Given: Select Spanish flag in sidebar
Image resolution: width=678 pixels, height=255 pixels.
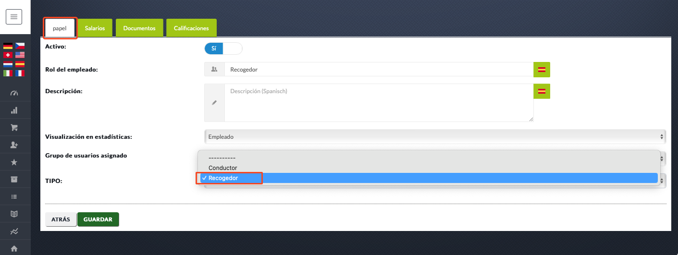Looking at the screenshot, I should coord(20,64).
